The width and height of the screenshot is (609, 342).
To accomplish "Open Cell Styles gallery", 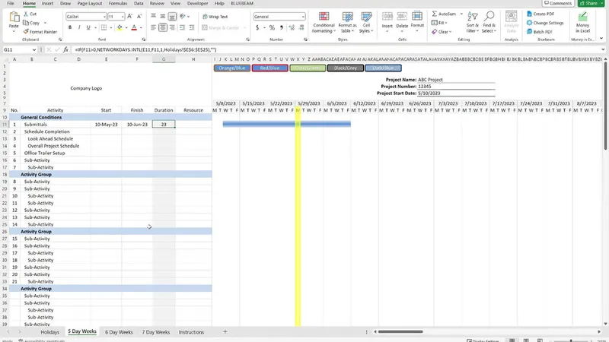I will point(366,23).
